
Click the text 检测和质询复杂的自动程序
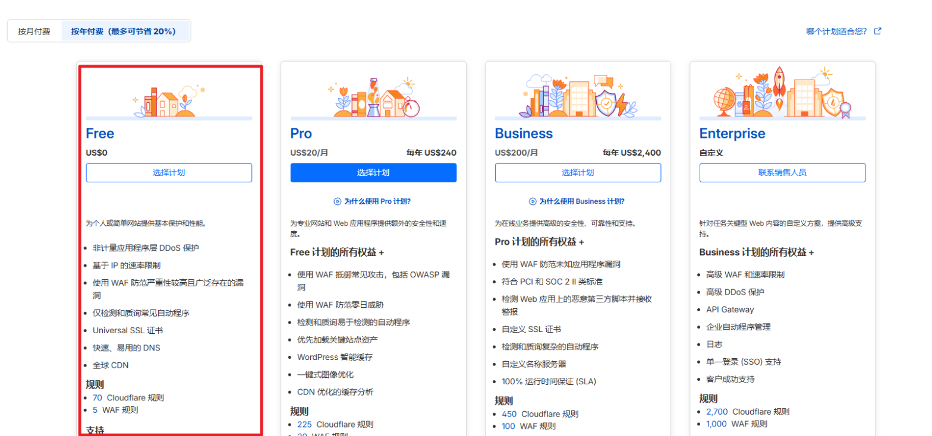[x=550, y=347]
